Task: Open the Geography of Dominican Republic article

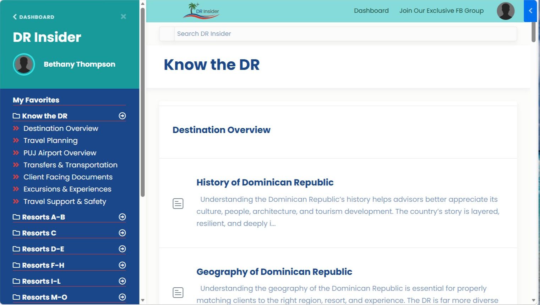Action: click(274, 272)
